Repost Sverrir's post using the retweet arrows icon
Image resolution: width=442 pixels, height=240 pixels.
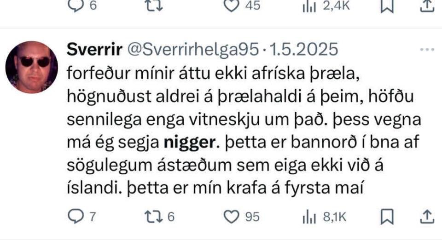tap(154, 217)
